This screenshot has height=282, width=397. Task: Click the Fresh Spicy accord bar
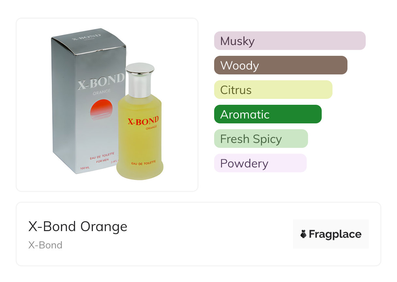[x=261, y=139]
